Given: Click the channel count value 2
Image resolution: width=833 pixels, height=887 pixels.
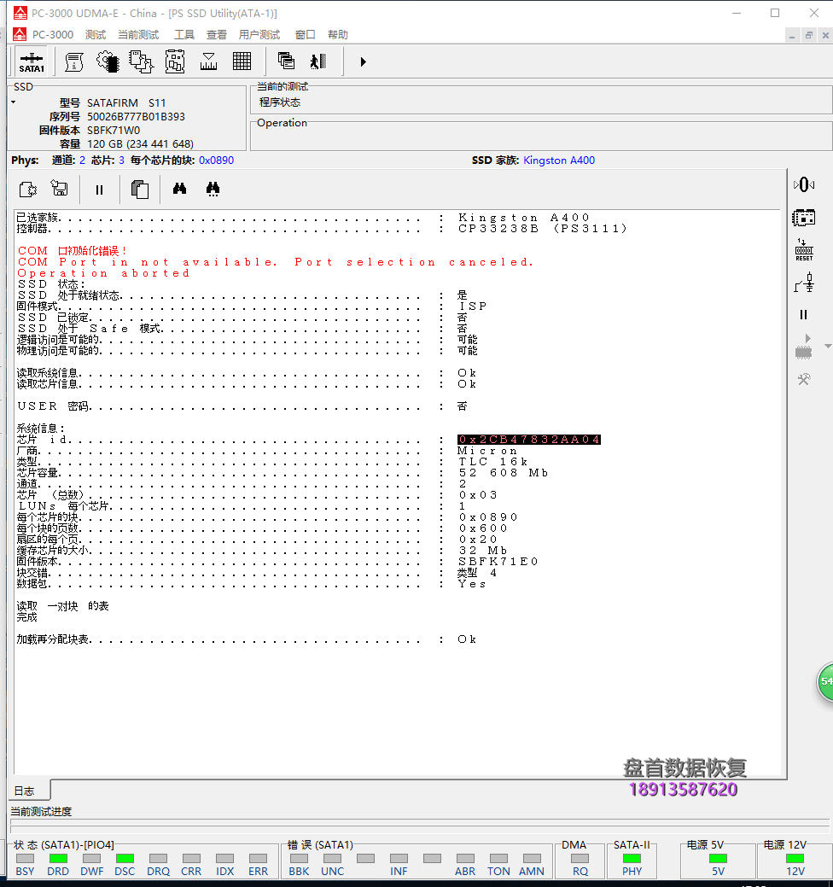Looking at the screenshot, I should pyautogui.click(x=82, y=160).
